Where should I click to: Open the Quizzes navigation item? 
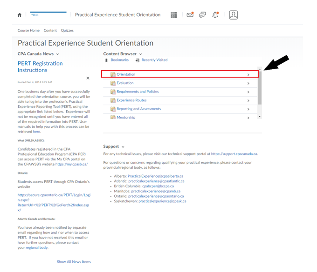pos(67,31)
